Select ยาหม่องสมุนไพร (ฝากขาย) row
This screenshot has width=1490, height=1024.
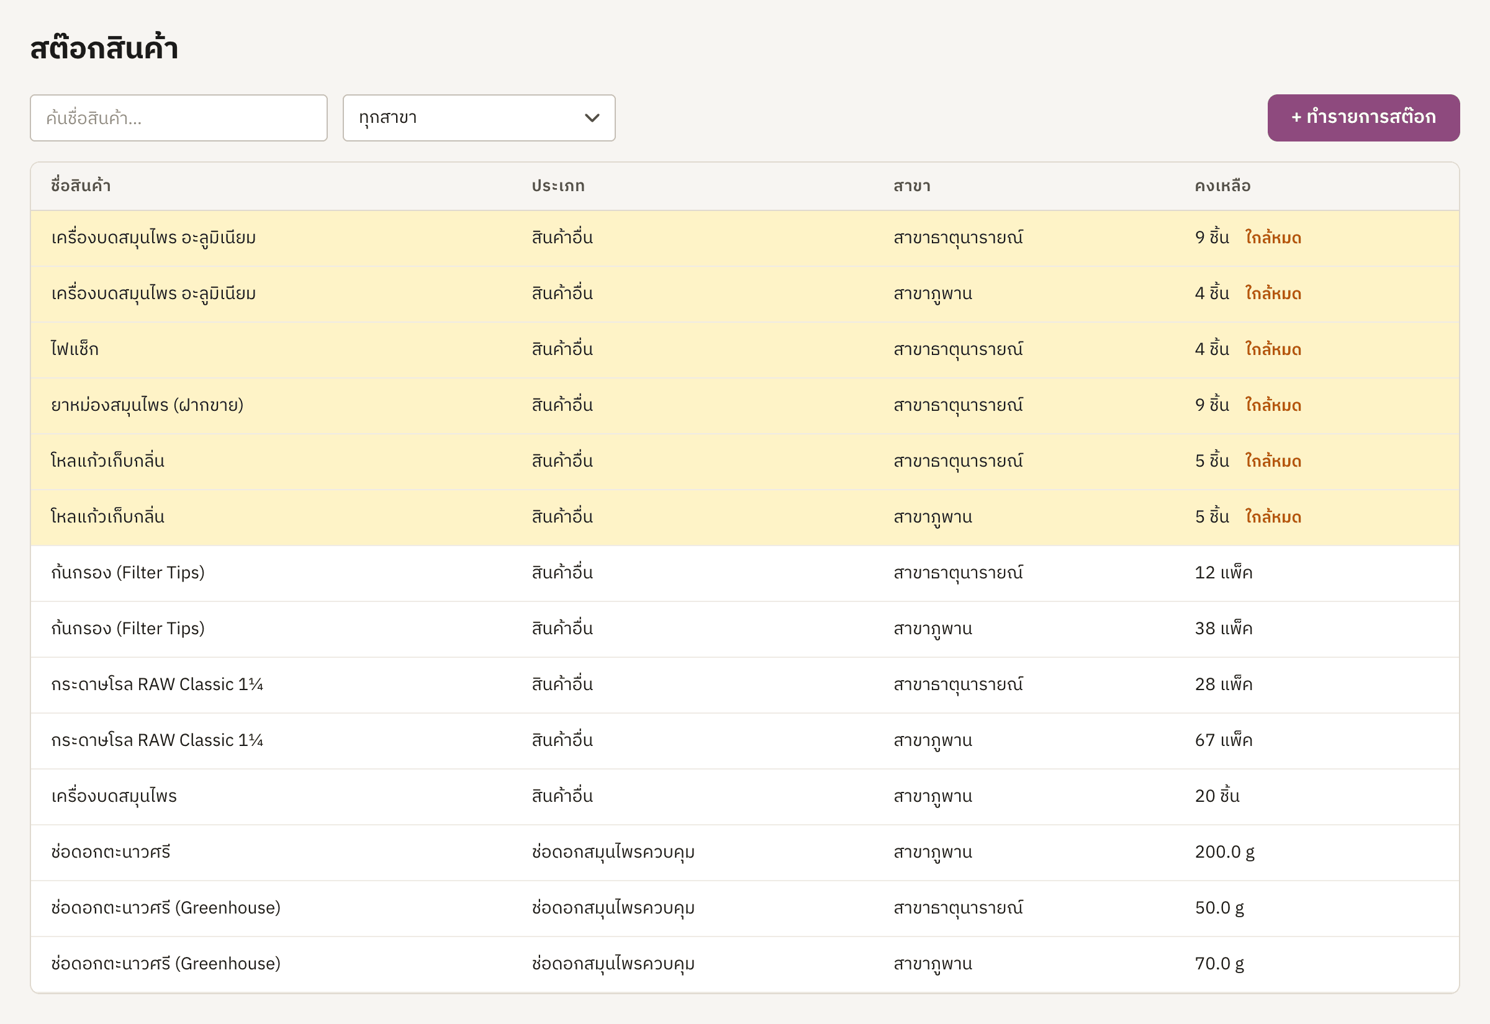pos(744,405)
